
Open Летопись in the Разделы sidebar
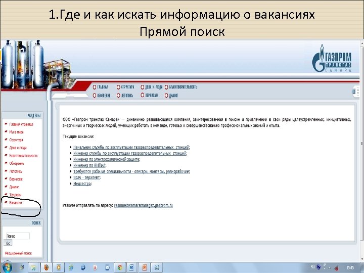16,171
